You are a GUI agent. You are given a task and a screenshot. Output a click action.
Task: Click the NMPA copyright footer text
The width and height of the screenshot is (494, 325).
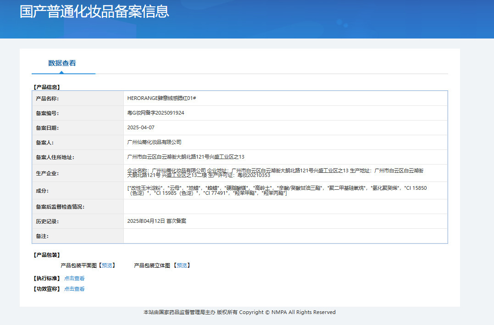(x=239, y=312)
